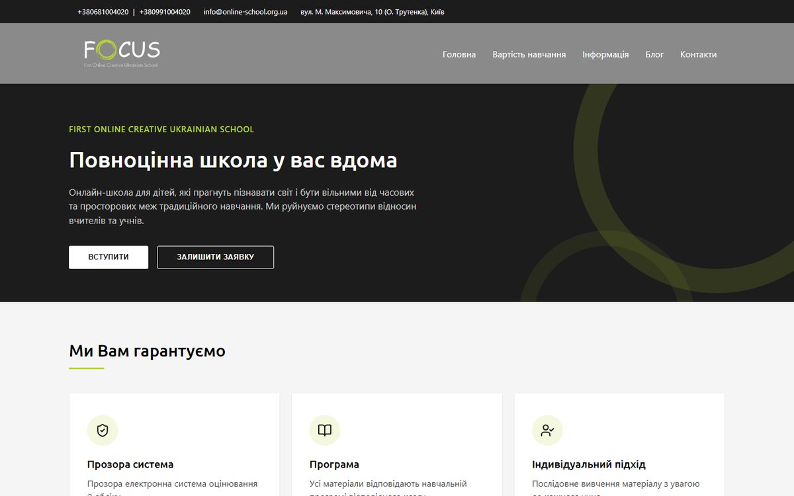Email info@online-school.org.ua
The image size is (794, 496).
245,12
